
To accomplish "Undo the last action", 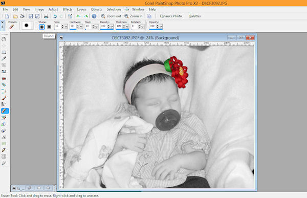I will (x=55, y=16).
